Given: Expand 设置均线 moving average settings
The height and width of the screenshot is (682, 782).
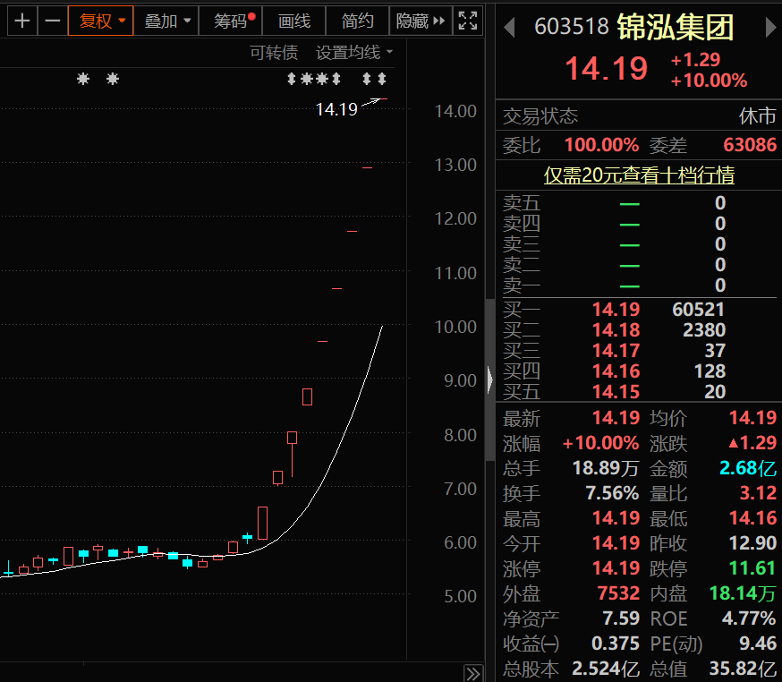Looking at the screenshot, I should (x=354, y=52).
